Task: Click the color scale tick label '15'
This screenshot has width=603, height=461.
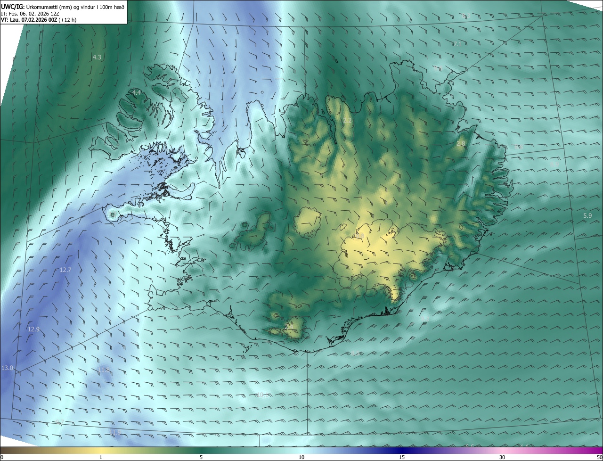Action: [402, 457]
